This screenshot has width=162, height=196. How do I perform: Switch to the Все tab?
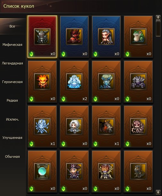coord(12,26)
